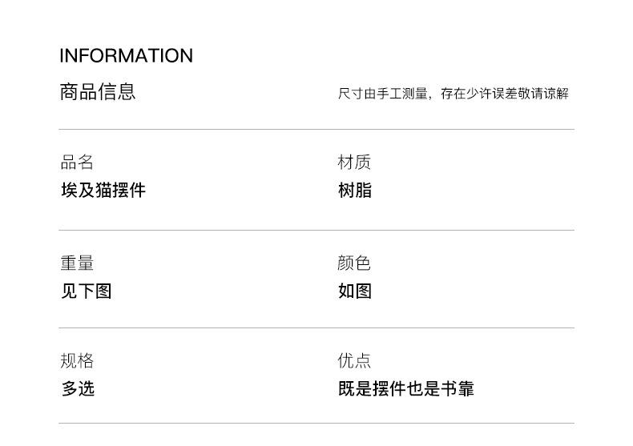Select the 既是摆件也是书靠 advantage text
Screen dimensions: 633x446
point(405,389)
